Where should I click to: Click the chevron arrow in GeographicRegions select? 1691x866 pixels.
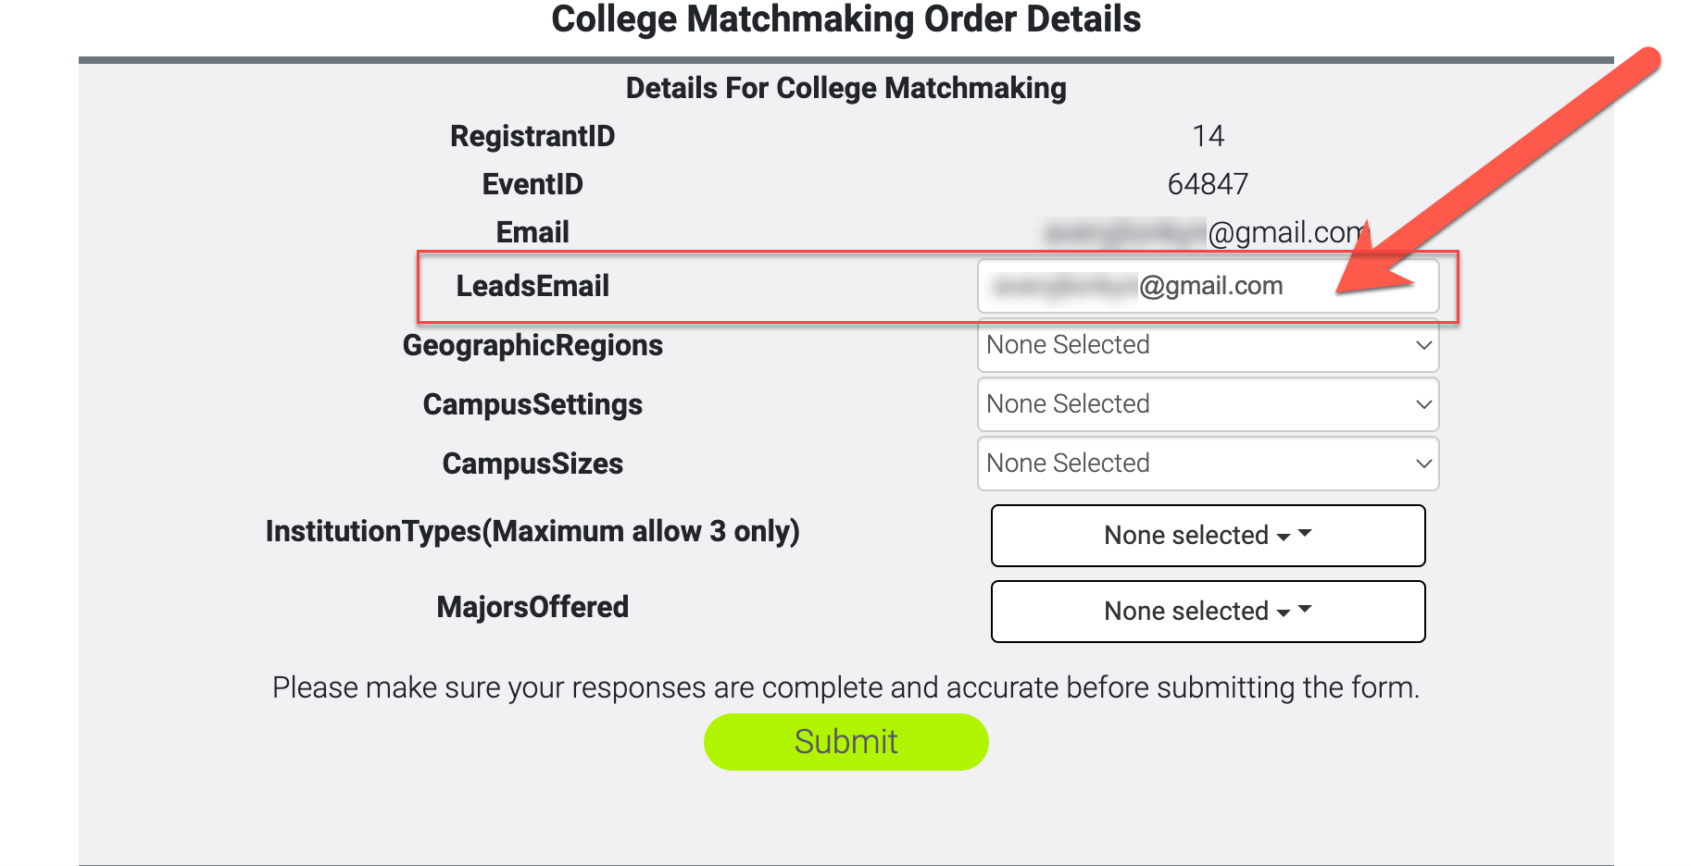1423,345
